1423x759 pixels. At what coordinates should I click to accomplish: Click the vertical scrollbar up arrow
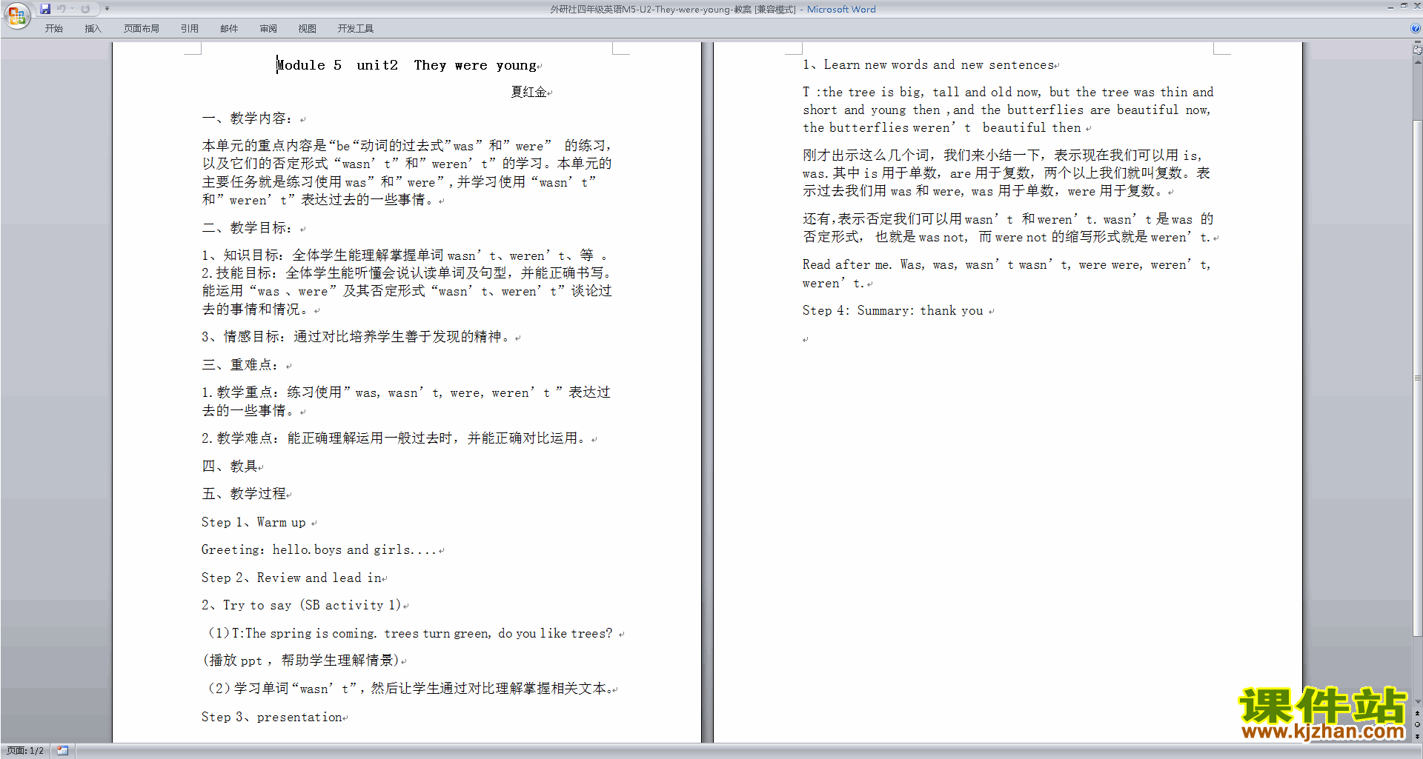(1417, 62)
